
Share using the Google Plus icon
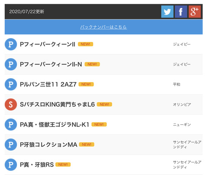(x=195, y=12)
